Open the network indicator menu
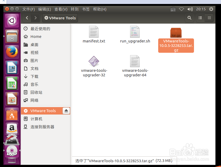Viewport: 221px width, 167px height. click(182, 9)
